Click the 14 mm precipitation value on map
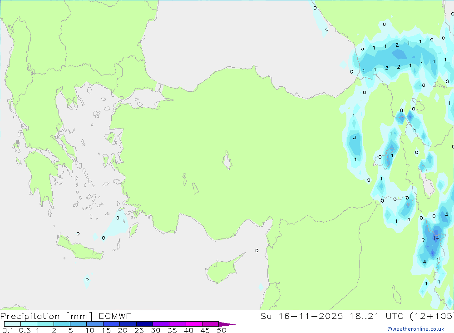 coord(436,238)
